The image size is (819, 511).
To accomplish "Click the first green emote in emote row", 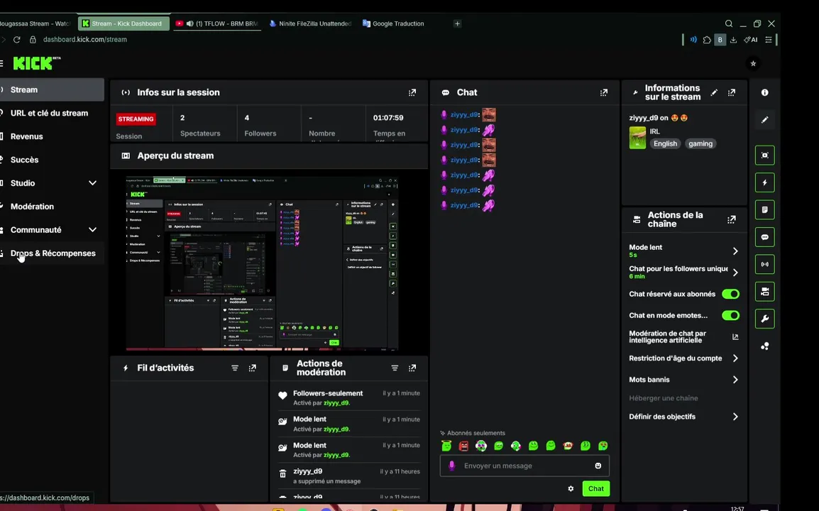I will 446,446.
